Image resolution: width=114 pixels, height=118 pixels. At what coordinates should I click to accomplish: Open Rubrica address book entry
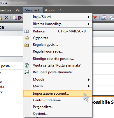click(58, 31)
